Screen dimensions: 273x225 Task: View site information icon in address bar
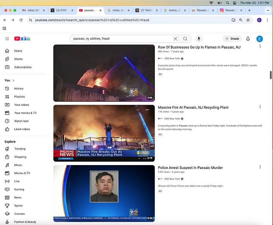pos(31,20)
